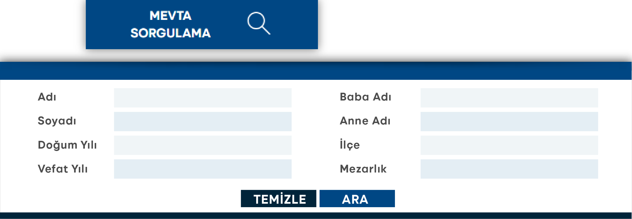632x219 pixels.
Task: Click the Baba Adı label
Action: (x=365, y=97)
